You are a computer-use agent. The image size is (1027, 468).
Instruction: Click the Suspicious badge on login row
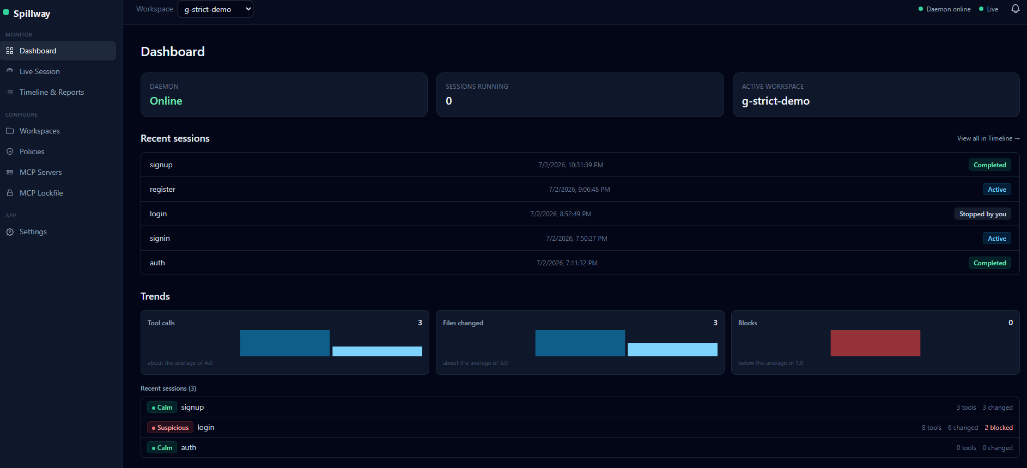[170, 428]
